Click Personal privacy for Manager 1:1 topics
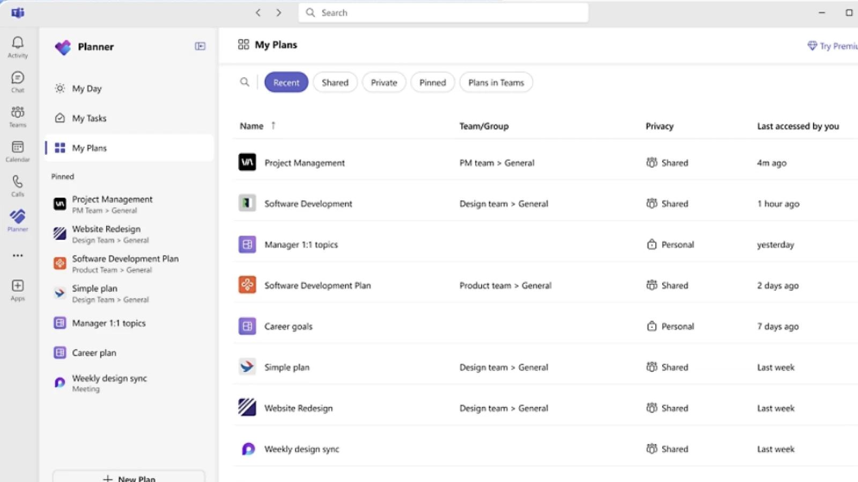This screenshot has width=858, height=482. pyautogui.click(x=670, y=245)
